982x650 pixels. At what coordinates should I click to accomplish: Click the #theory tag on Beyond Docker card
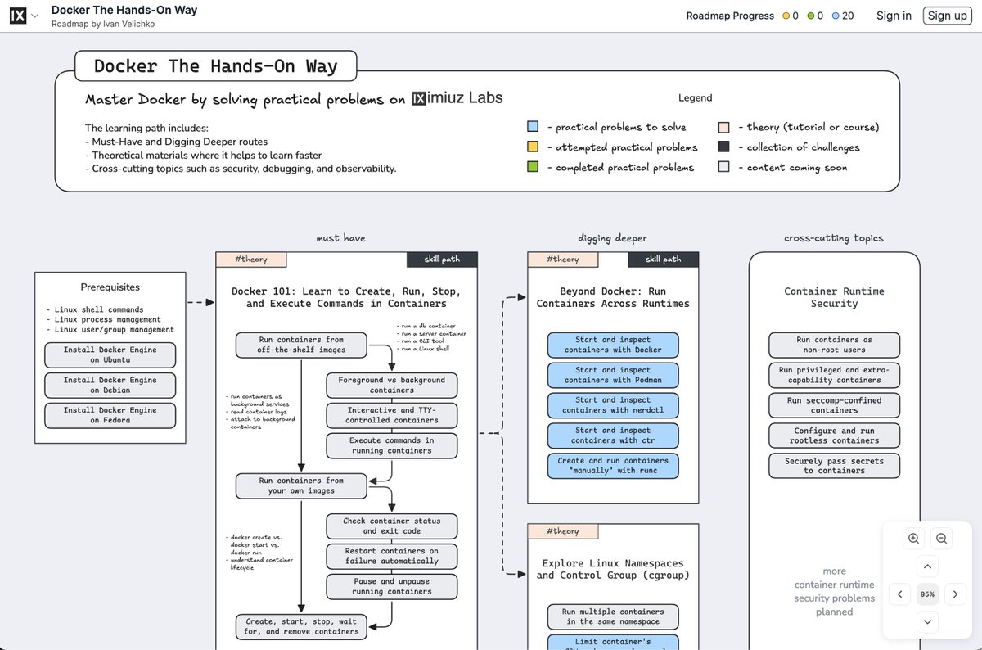[x=563, y=259]
